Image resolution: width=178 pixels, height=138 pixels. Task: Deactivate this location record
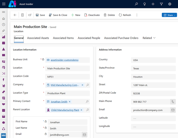(92, 15)
